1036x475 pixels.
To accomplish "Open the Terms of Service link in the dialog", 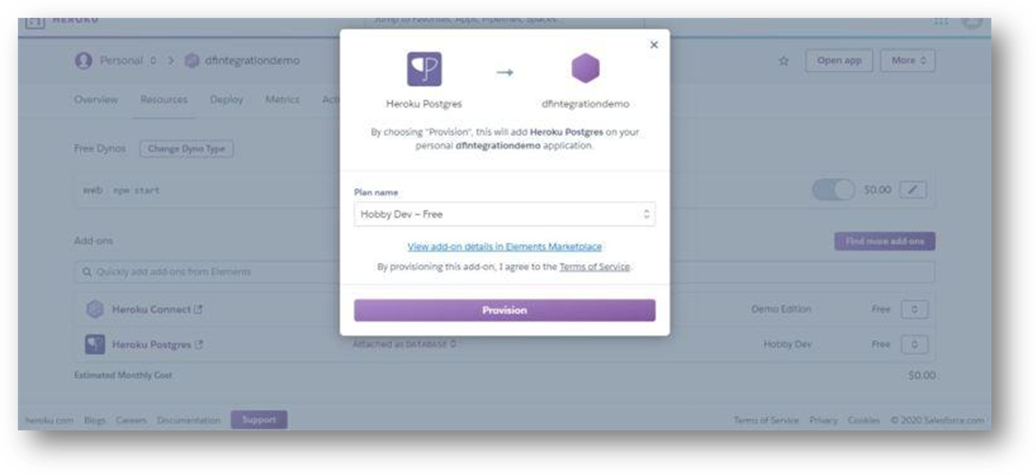I will click(595, 267).
